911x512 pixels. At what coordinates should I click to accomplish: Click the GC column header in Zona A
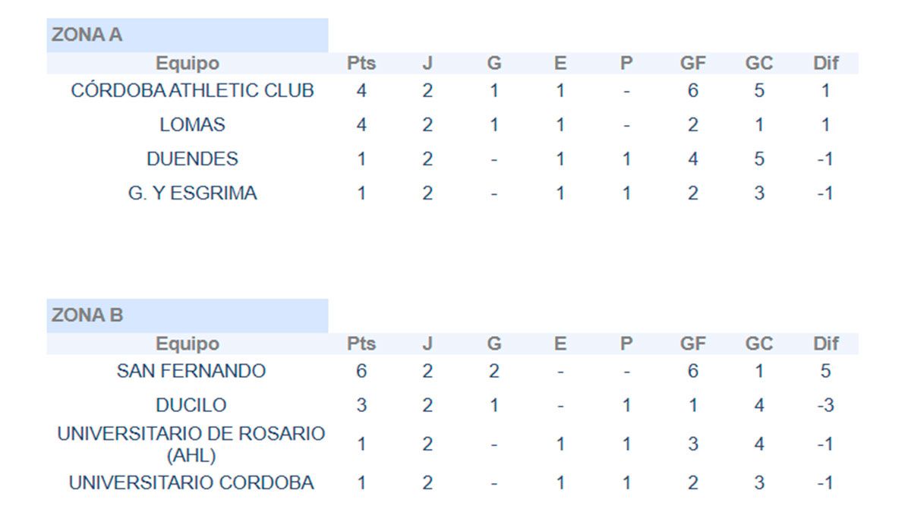click(758, 64)
